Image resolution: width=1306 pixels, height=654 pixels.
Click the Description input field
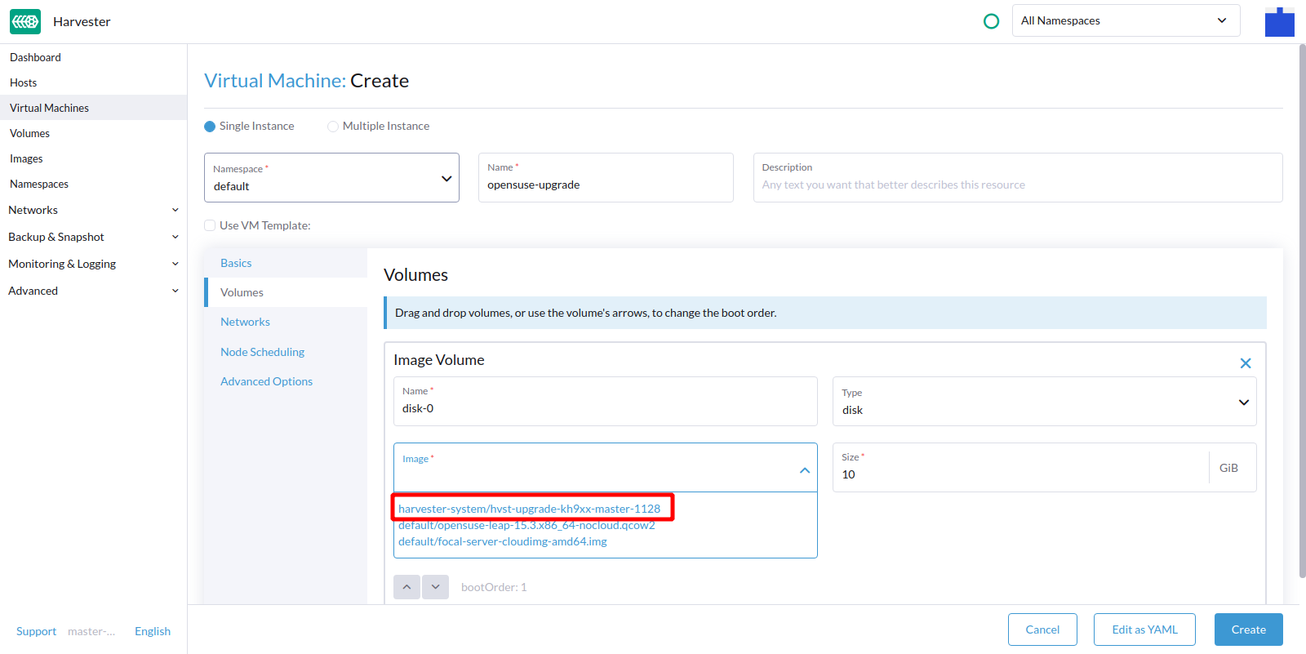coord(1018,177)
